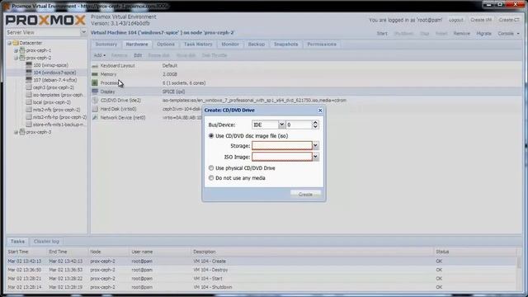
Task: Switch to the Backup tab
Action: pos(257,44)
